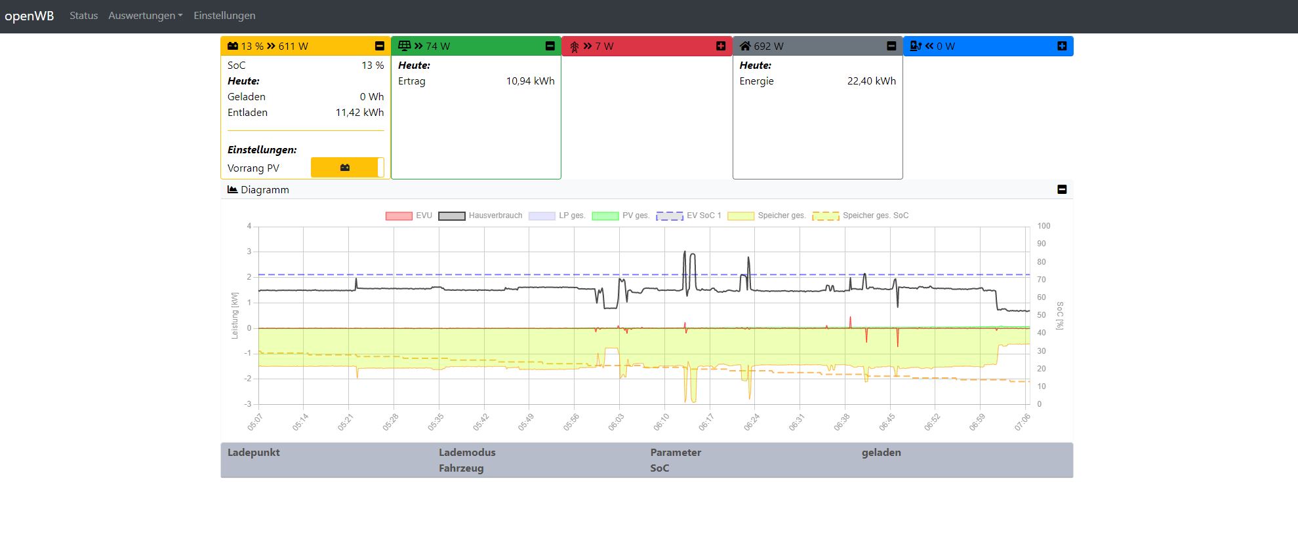Click the solar panel icon in green header
This screenshot has width=1298, height=545.
pyautogui.click(x=404, y=46)
